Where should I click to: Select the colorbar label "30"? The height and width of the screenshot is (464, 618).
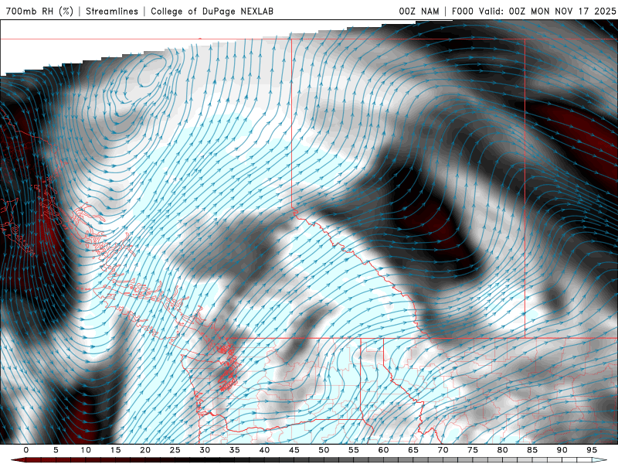click(205, 450)
